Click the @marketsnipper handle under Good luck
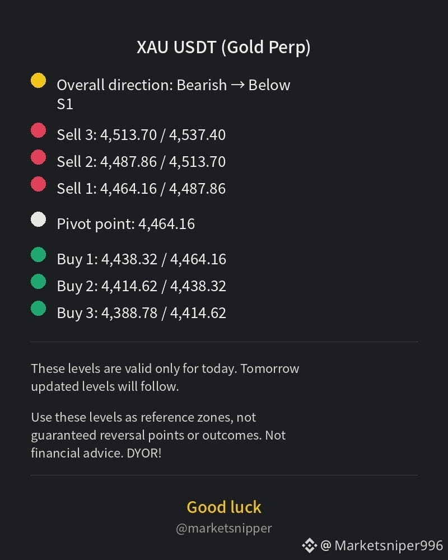 point(224,528)
